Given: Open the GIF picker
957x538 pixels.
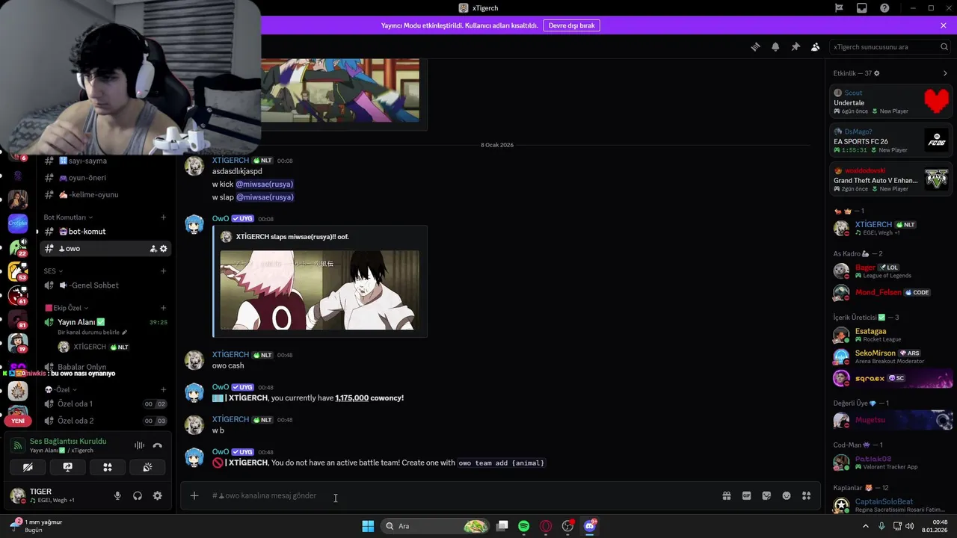Looking at the screenshot, I should pyautogui.click(x=746, y=495).
